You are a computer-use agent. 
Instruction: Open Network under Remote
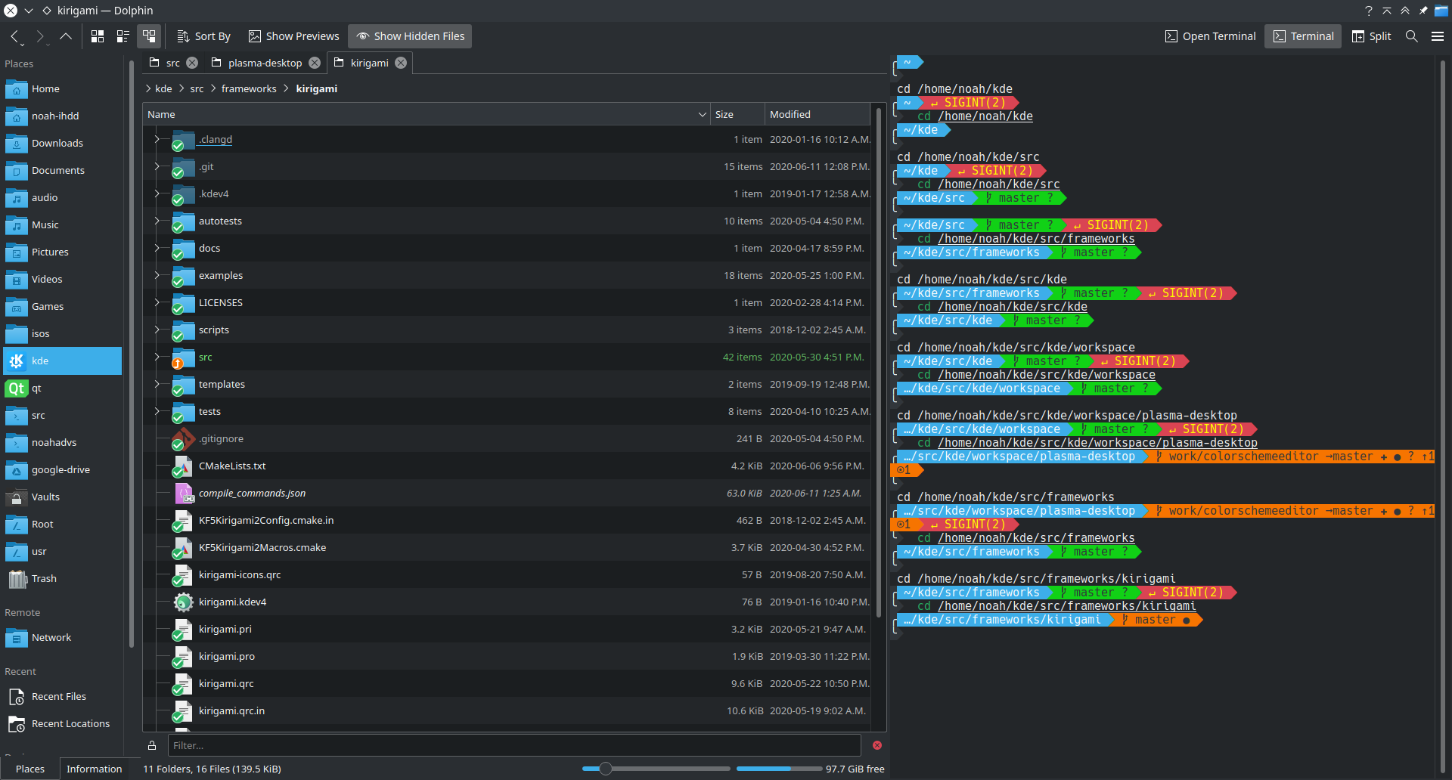pos(62,637)
